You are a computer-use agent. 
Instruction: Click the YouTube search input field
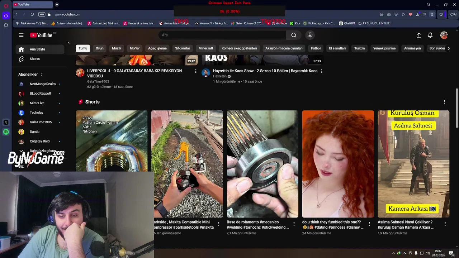(222, 35)
